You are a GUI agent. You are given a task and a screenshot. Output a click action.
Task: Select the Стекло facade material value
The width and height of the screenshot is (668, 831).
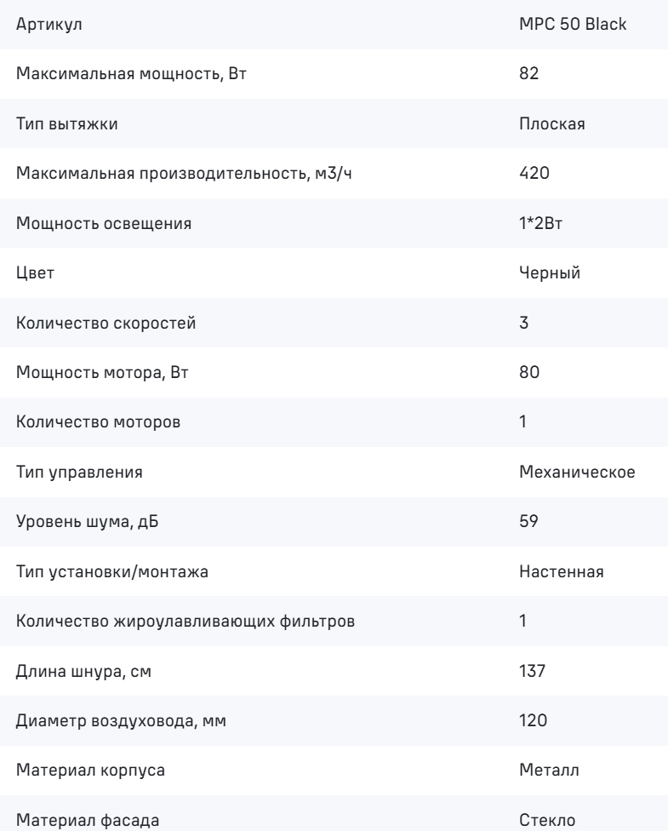tap(547, 820)
